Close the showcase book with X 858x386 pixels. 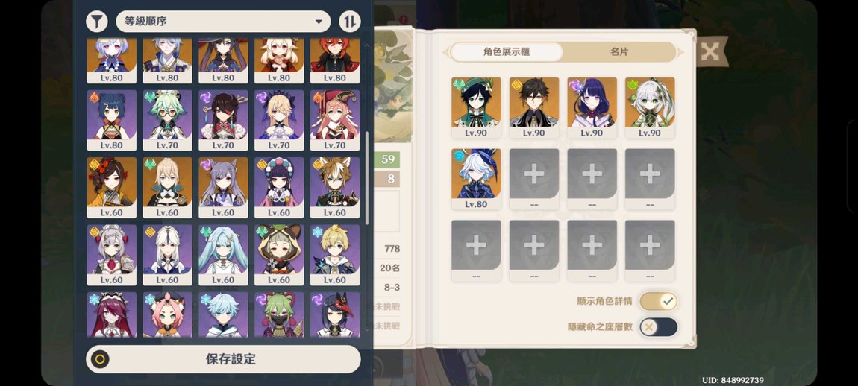pos(710,52)
